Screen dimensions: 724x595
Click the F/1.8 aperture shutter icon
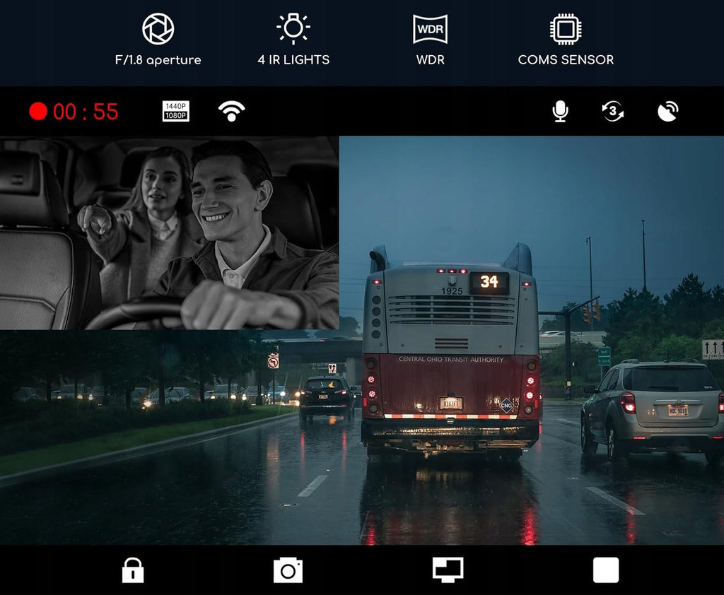[x=158, y=28]
